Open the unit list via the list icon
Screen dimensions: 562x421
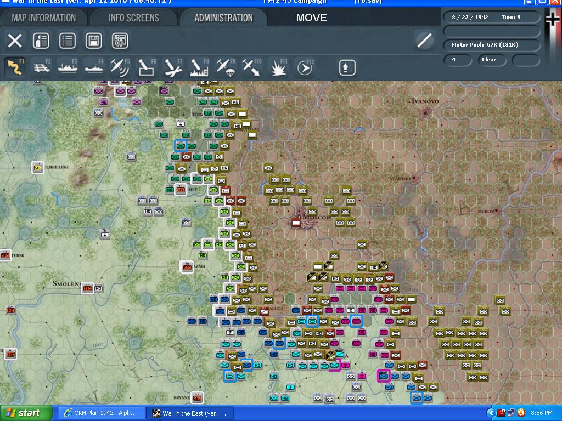pos(68,41)
